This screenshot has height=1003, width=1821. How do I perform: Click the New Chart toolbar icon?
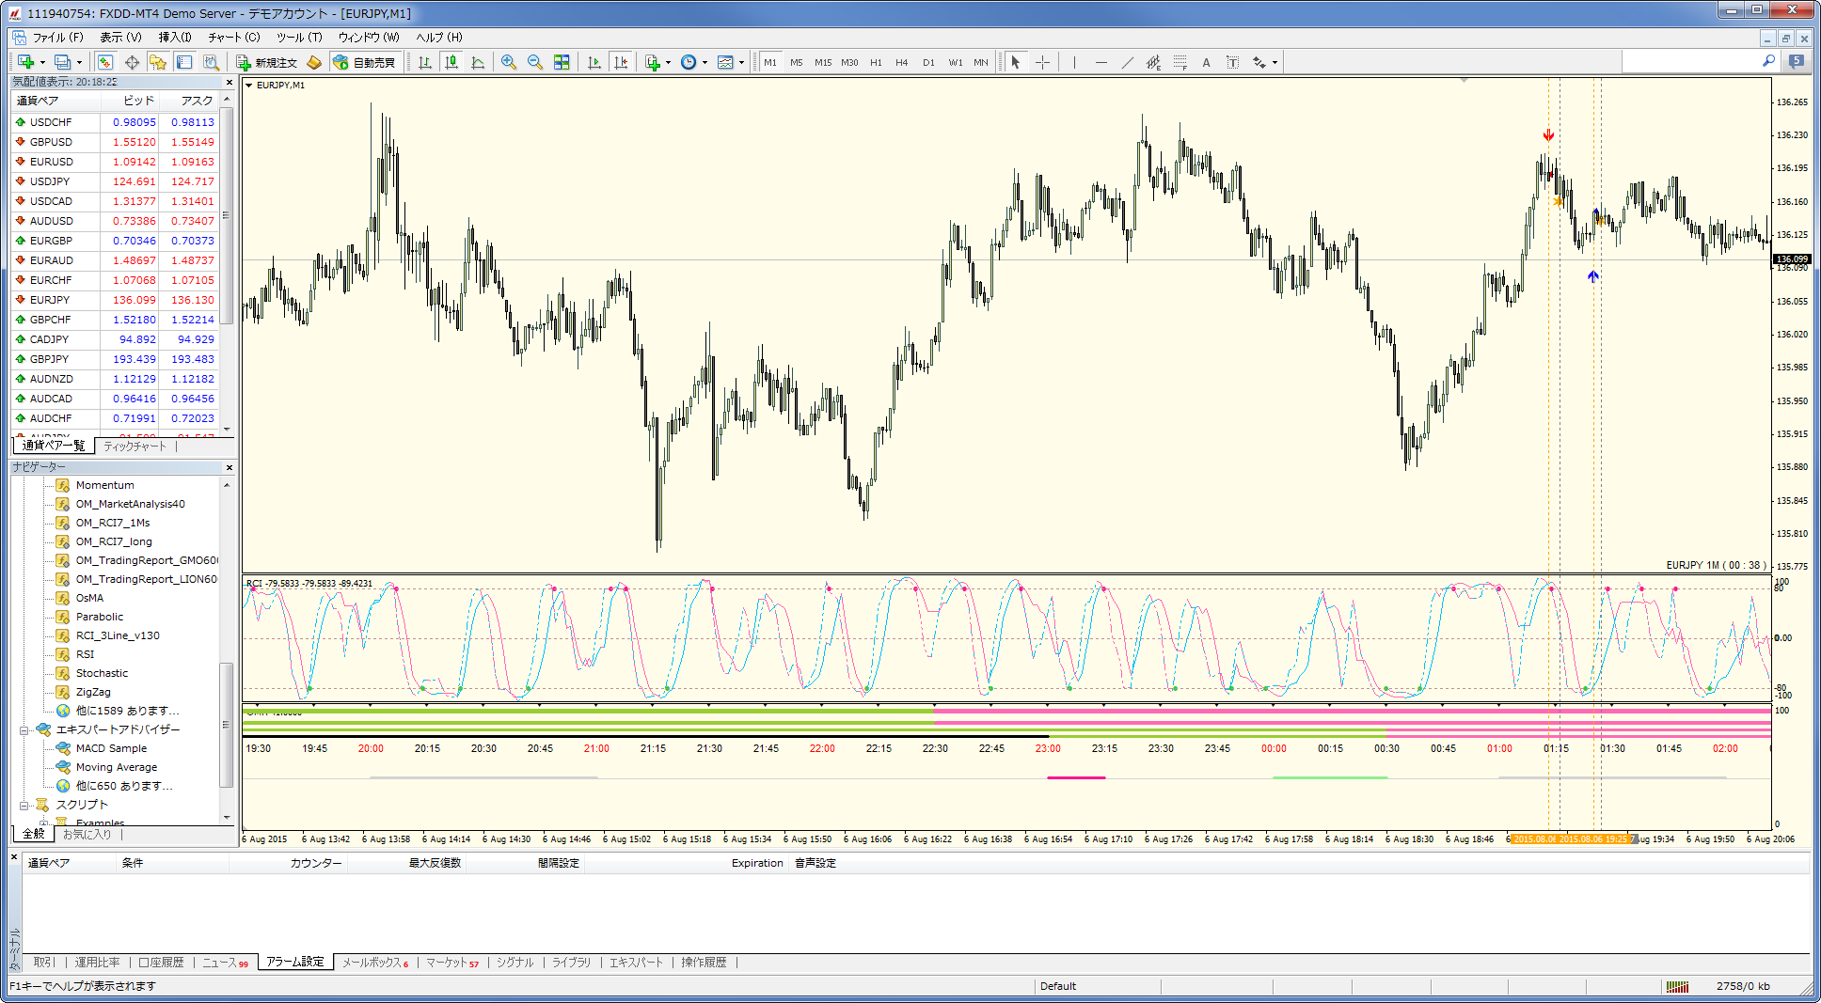tap(26, 62)
